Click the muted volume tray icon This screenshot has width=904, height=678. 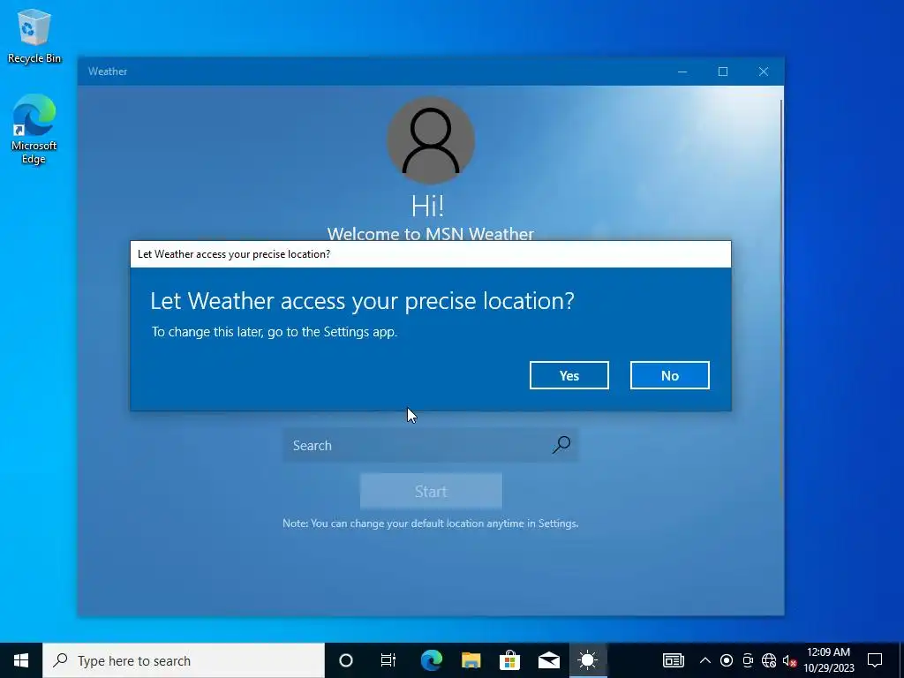[x=789, y=660]
